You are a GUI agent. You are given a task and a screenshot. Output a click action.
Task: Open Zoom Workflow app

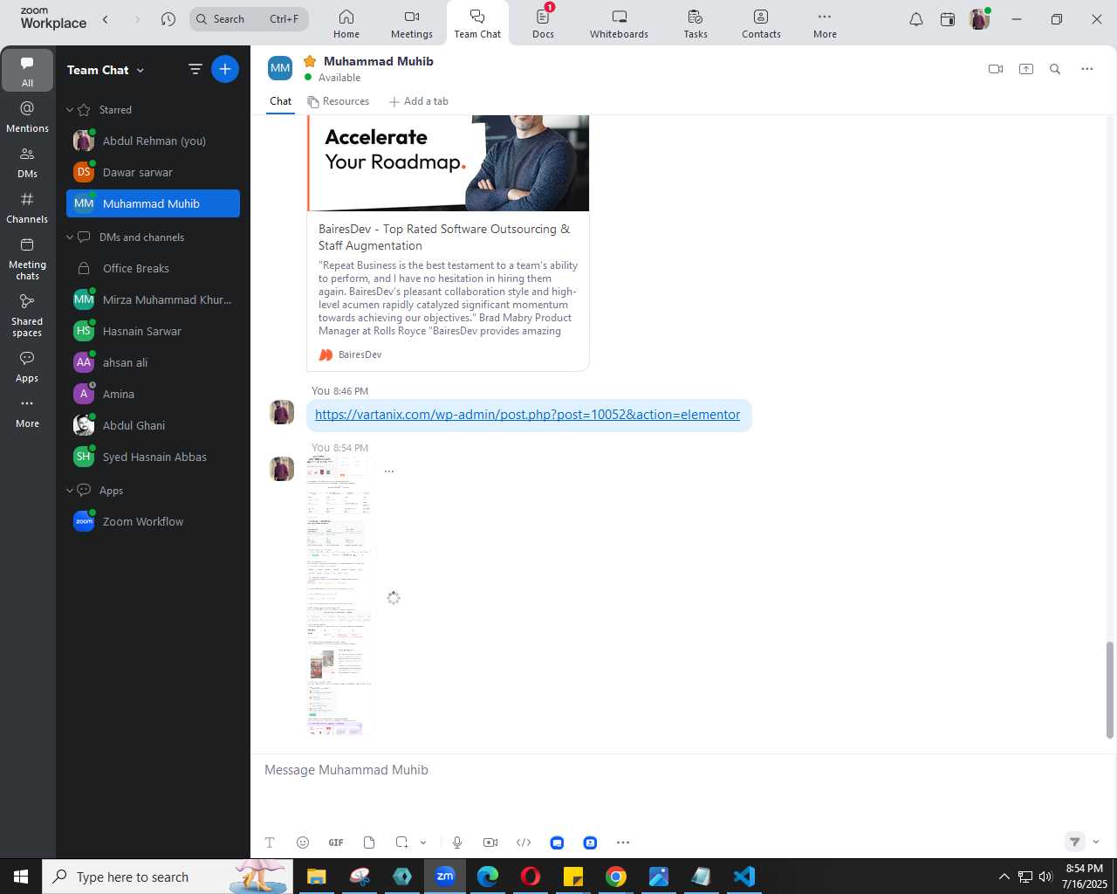(x=153, y=521)
